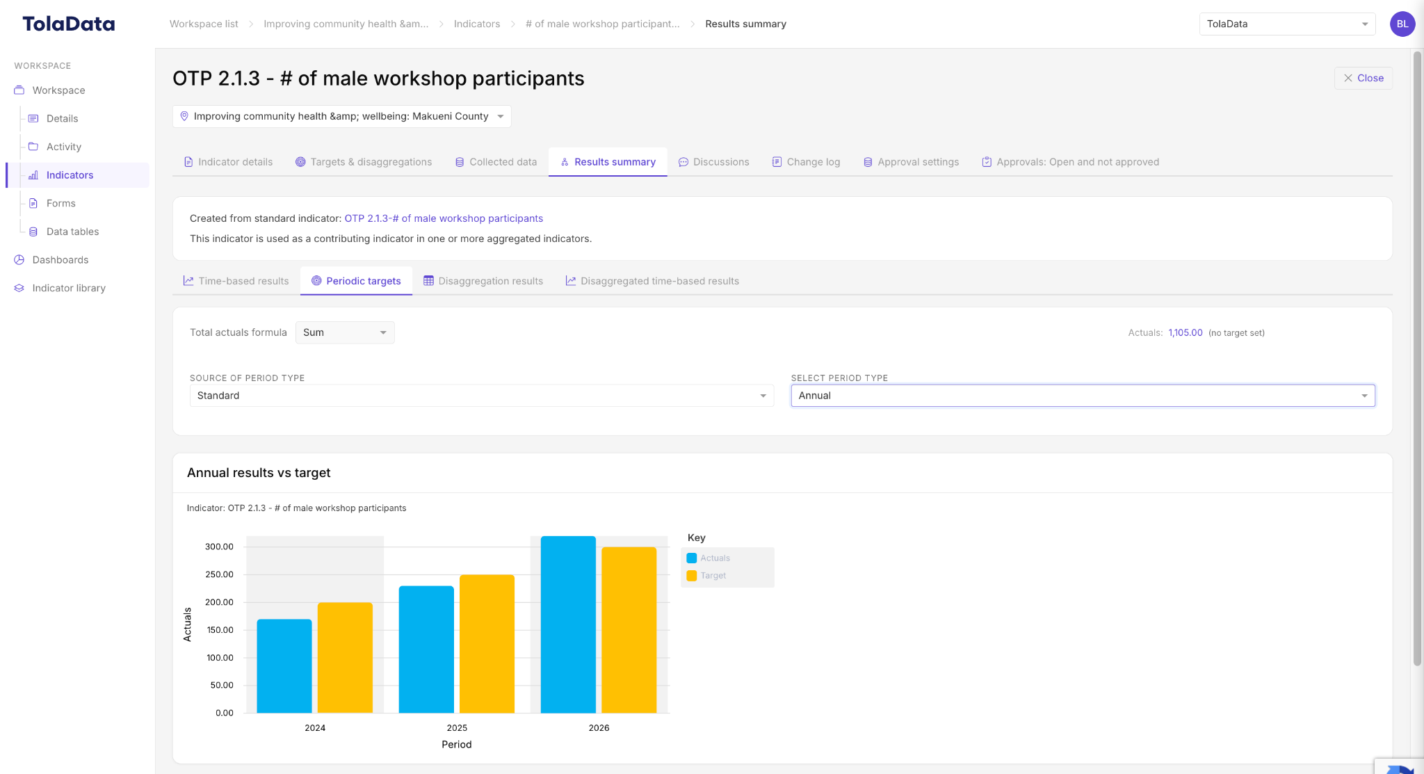This screenshot has height=774, width=1424.
Task: Open the Total actuals formula Sum dropdown
Action: [x=345, y=332]
